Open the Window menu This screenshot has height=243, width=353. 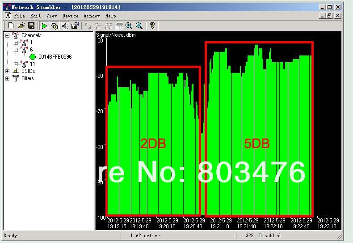coord(92,16)
